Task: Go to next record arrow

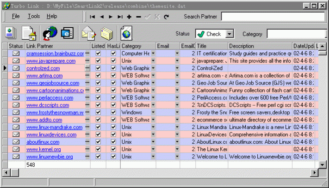Action: (111, 17)
